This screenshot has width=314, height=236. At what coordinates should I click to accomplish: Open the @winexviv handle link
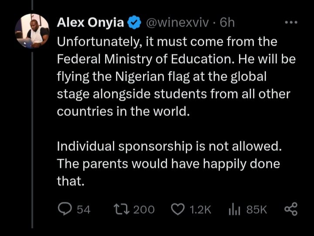[x=178, y=23]
